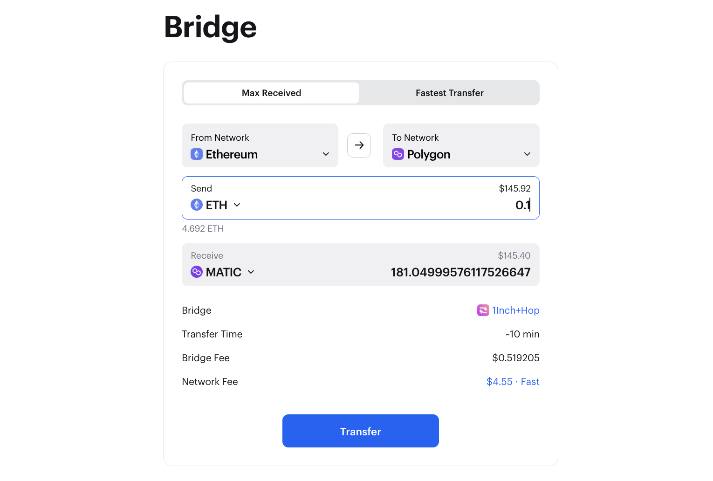The height and width of the screenshot is (481, 713).
Task: Open the ETH token selector dropdown
Action: (x=237, y=205)
